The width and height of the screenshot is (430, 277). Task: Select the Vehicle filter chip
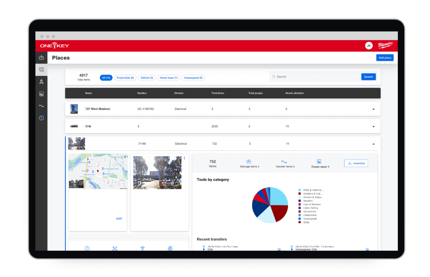[147, 78]
